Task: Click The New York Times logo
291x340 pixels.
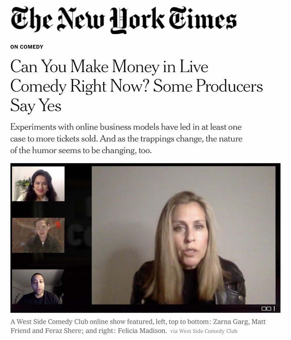Action: [x=124, y=20]
